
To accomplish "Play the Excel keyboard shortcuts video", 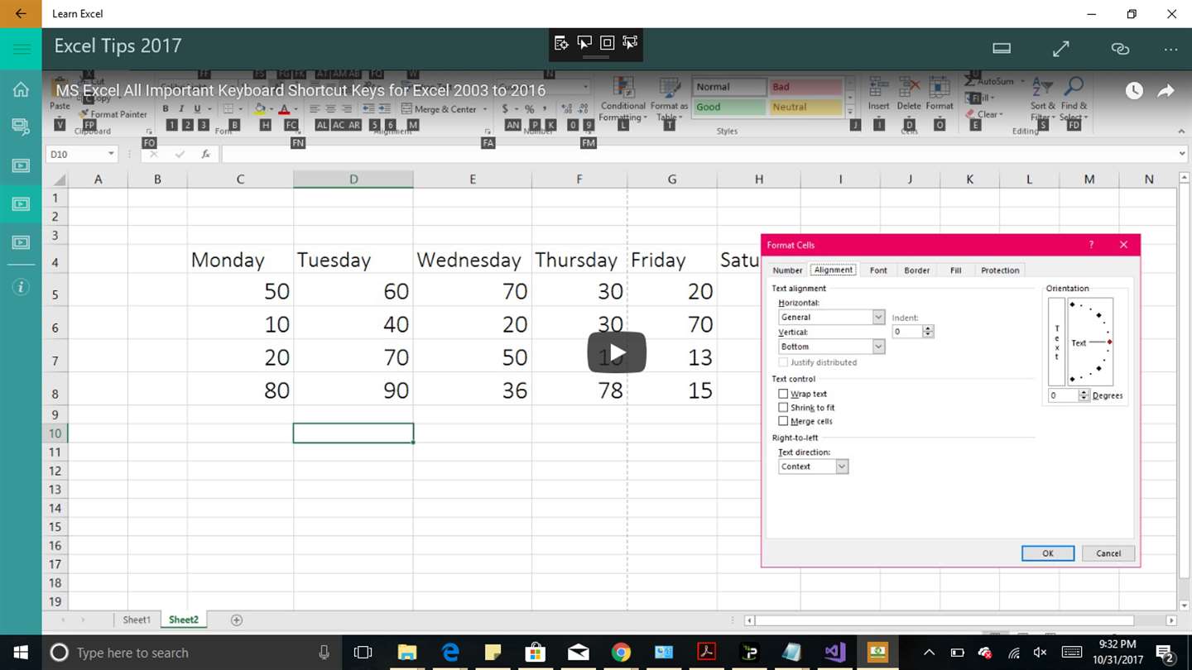I will [617, 352].
